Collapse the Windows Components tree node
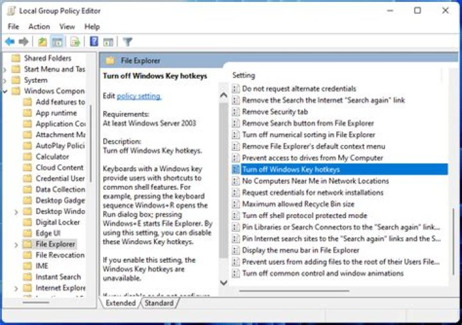Image resolution: width=462 pixels, height=325 pixels. click(6, 92)
